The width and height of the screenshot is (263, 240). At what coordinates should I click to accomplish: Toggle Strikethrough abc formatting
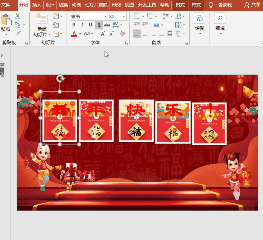107,25
